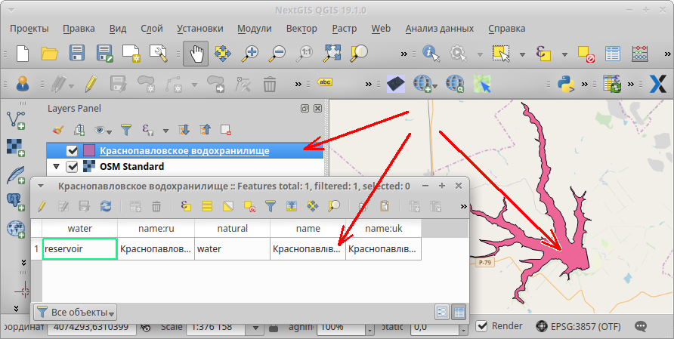Choose Select Features by rectangle tool
The height and width of the screenshot is (339, 674).
[x=501, y=54]
